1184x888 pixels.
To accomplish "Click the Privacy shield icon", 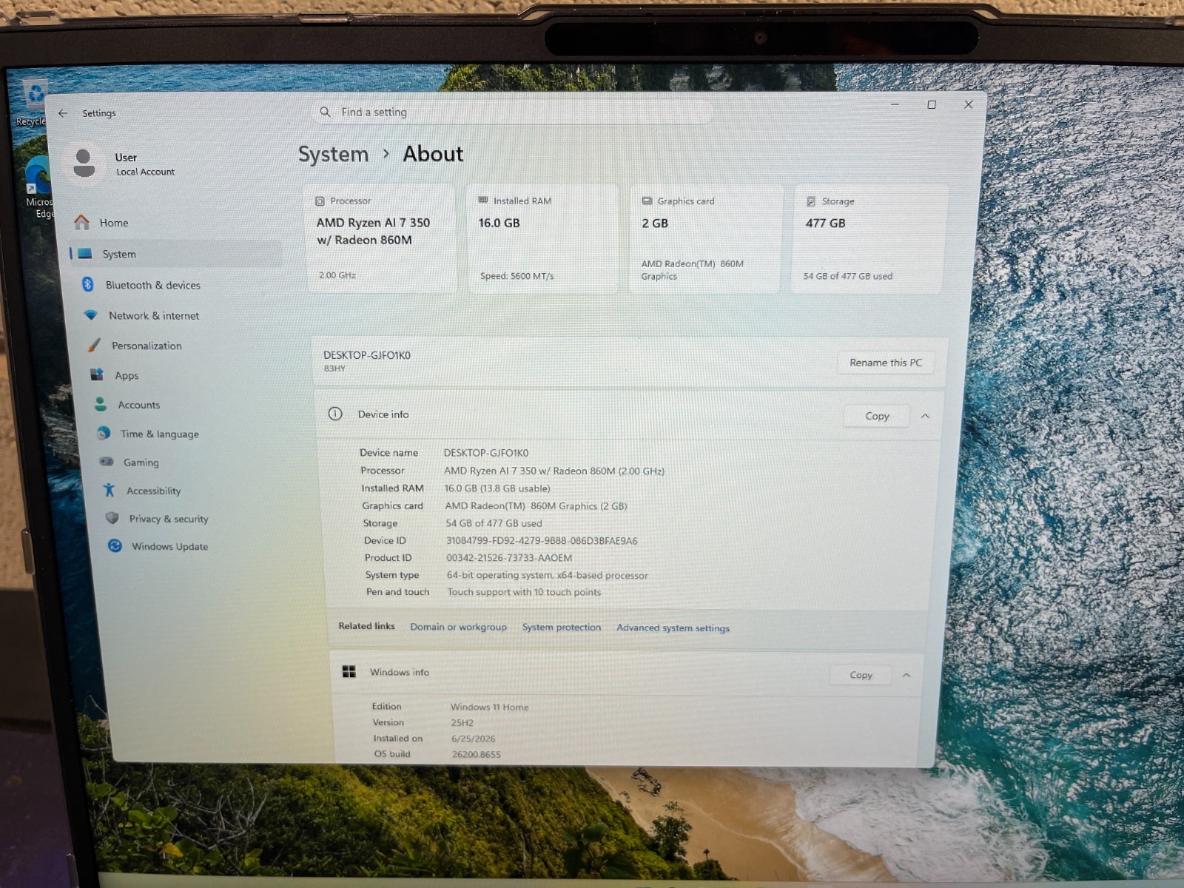I will 112,518.
